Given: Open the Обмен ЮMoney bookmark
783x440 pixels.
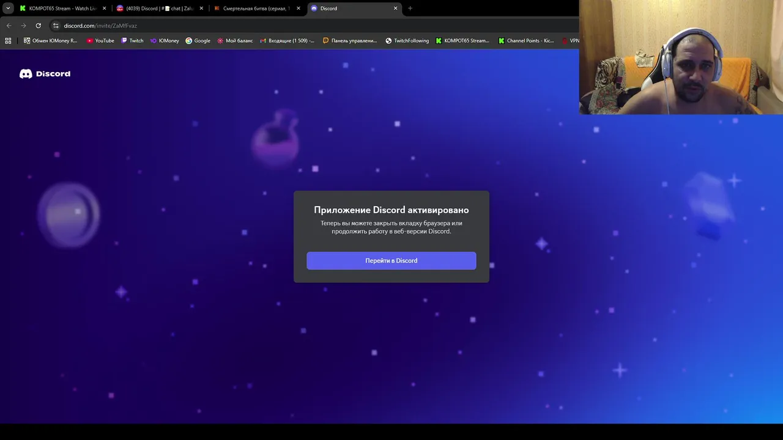Looking at the screenshot, I should click(x=50, y=41).
